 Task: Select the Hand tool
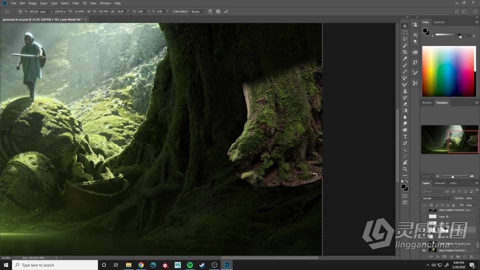[405, 162]
